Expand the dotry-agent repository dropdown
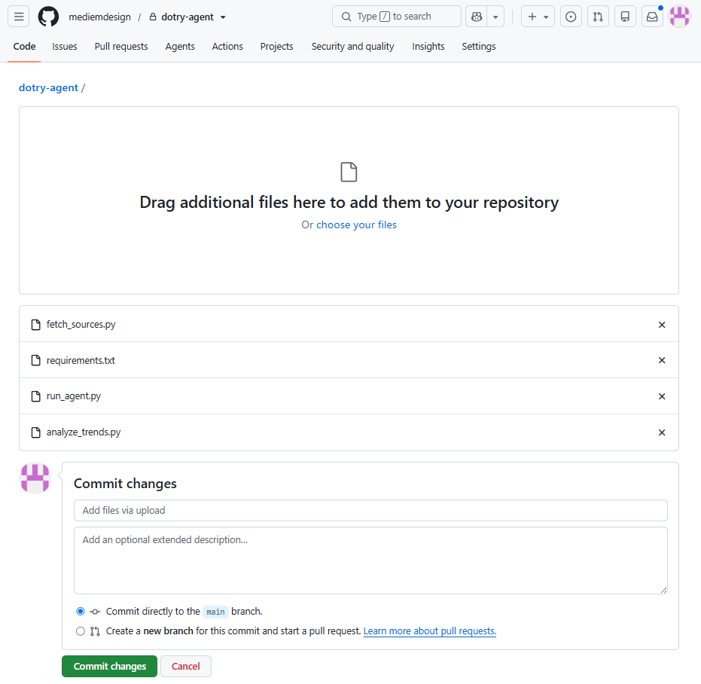Viewport: 701px width, 684px height. pyautogui.click(x=223, y=17)
